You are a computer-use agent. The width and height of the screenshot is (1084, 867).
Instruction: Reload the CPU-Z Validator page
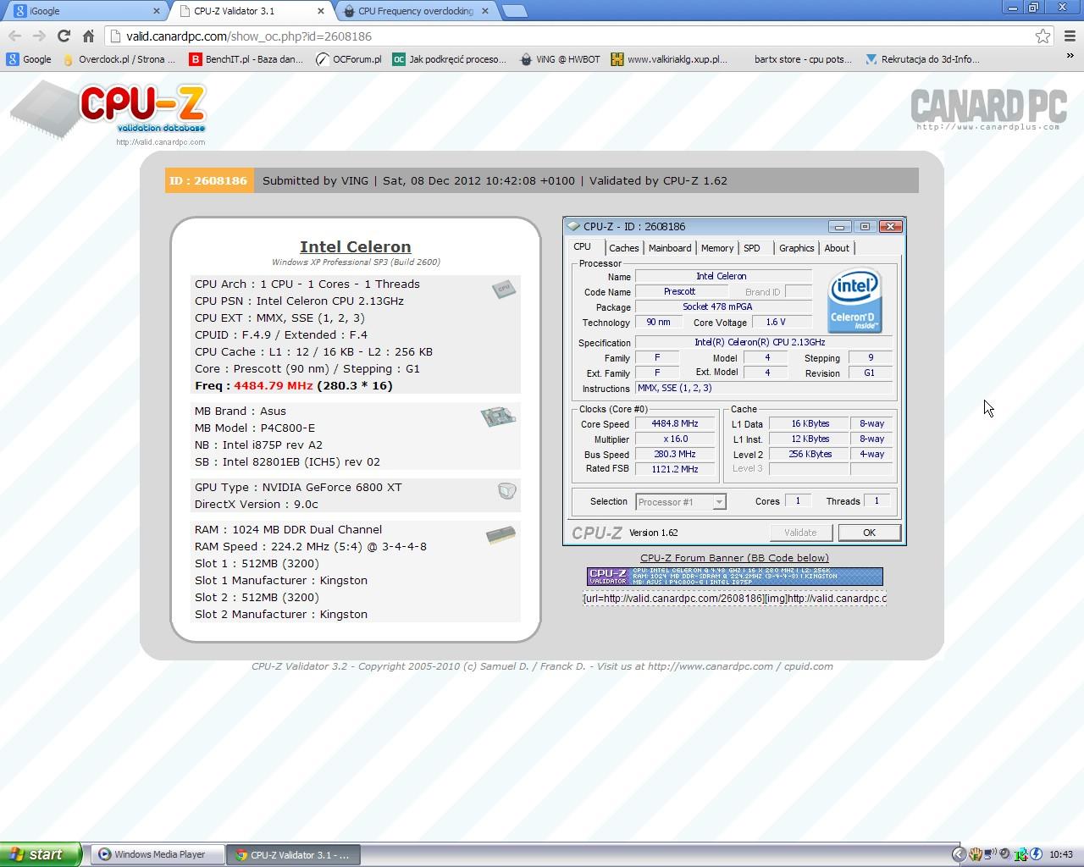(64, 36)
